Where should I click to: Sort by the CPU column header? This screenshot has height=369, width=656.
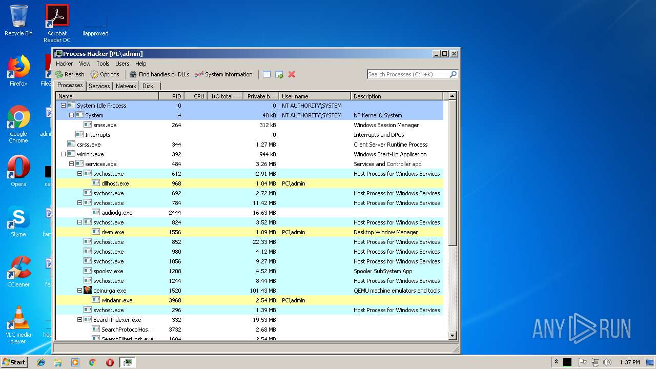[x=195, y=96]
